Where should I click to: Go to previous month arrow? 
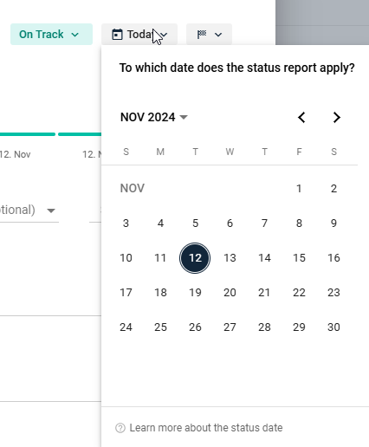coord(301,117)
